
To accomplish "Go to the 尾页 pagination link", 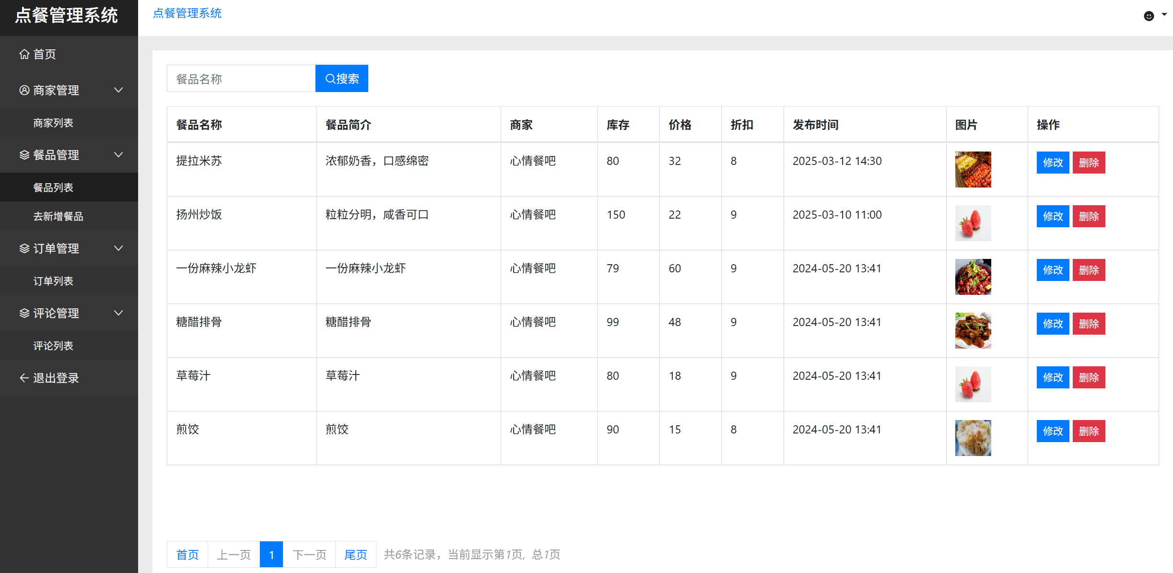I will (356, 555).
